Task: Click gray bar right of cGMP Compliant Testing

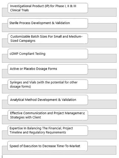Action: [x=102, y=58]
